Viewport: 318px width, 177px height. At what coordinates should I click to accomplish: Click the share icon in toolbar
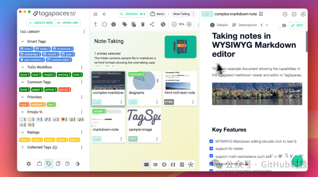pyautogui.click(x=152, y=24)
